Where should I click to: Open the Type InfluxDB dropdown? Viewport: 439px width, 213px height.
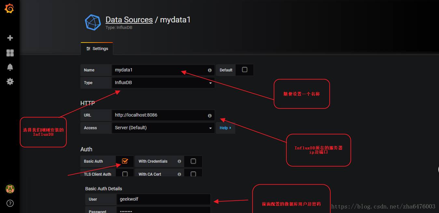coord(163,83)
